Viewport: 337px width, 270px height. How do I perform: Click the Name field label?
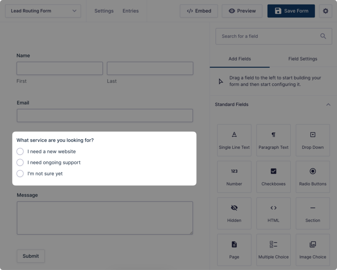[23, 55]
